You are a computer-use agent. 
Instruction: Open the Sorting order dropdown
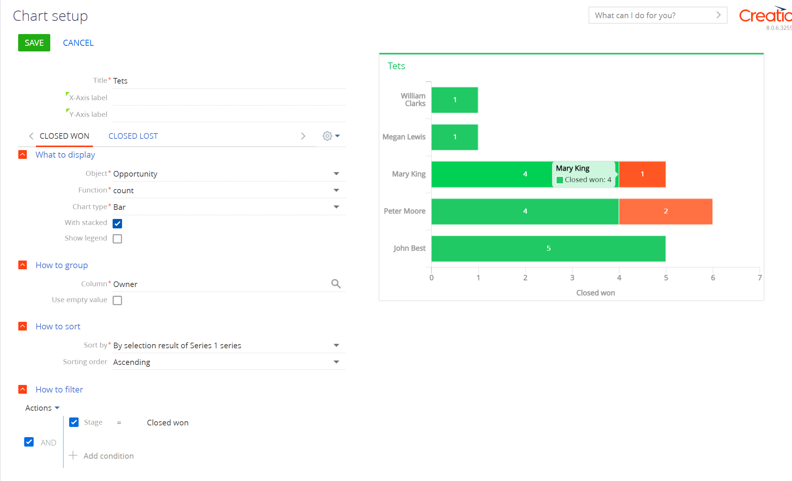pyautogui.click(x=336, y=362)
